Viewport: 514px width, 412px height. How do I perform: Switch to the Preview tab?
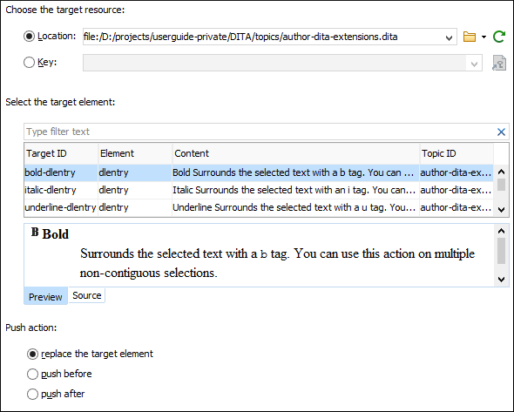click(45, 296)
